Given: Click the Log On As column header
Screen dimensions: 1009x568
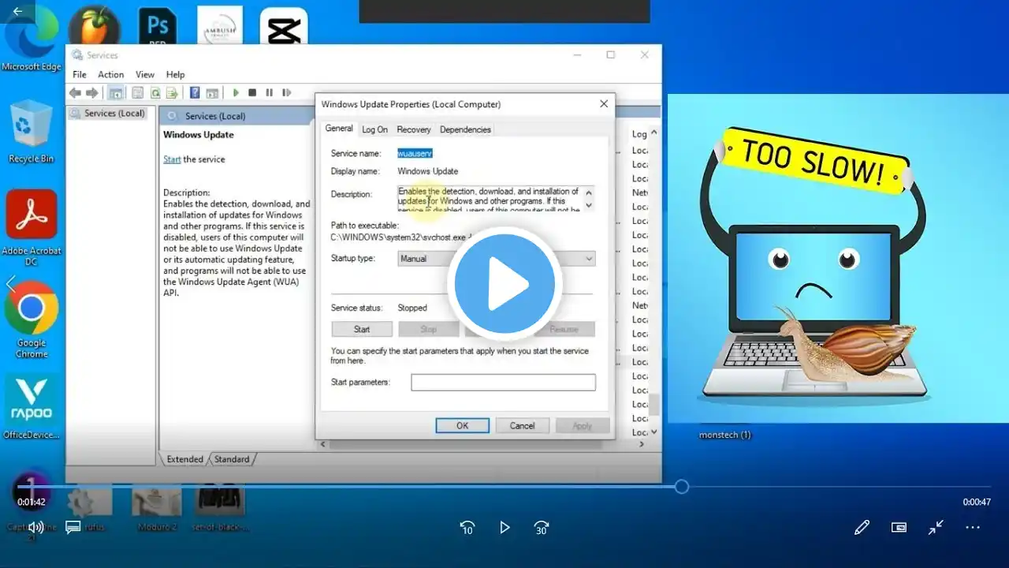Looking at the screenshot, I should pos(639,134).
